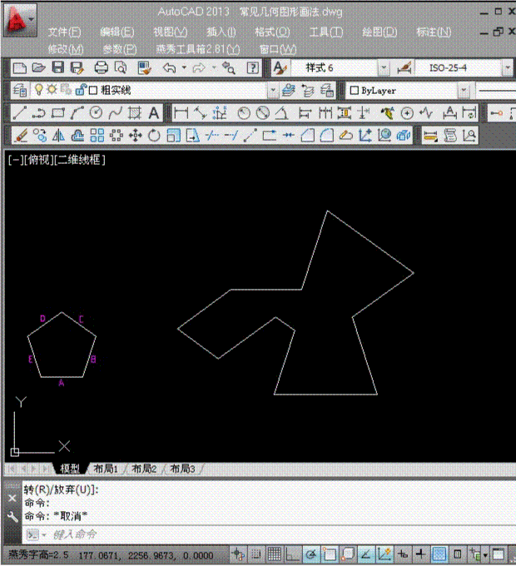Open the ISO-25-4 dimension style dropdown
516x566 pixels.
point(508,68)
